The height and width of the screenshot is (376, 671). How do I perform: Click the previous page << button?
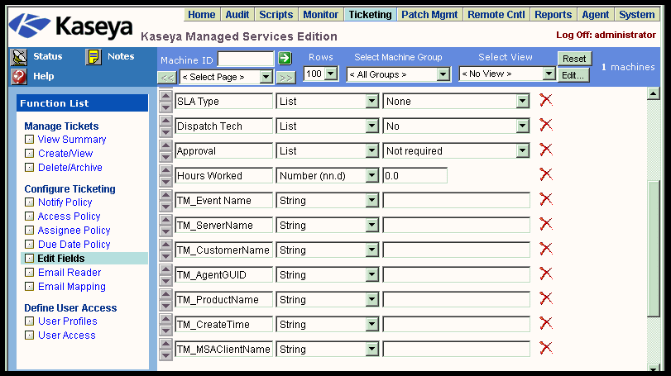166,77
